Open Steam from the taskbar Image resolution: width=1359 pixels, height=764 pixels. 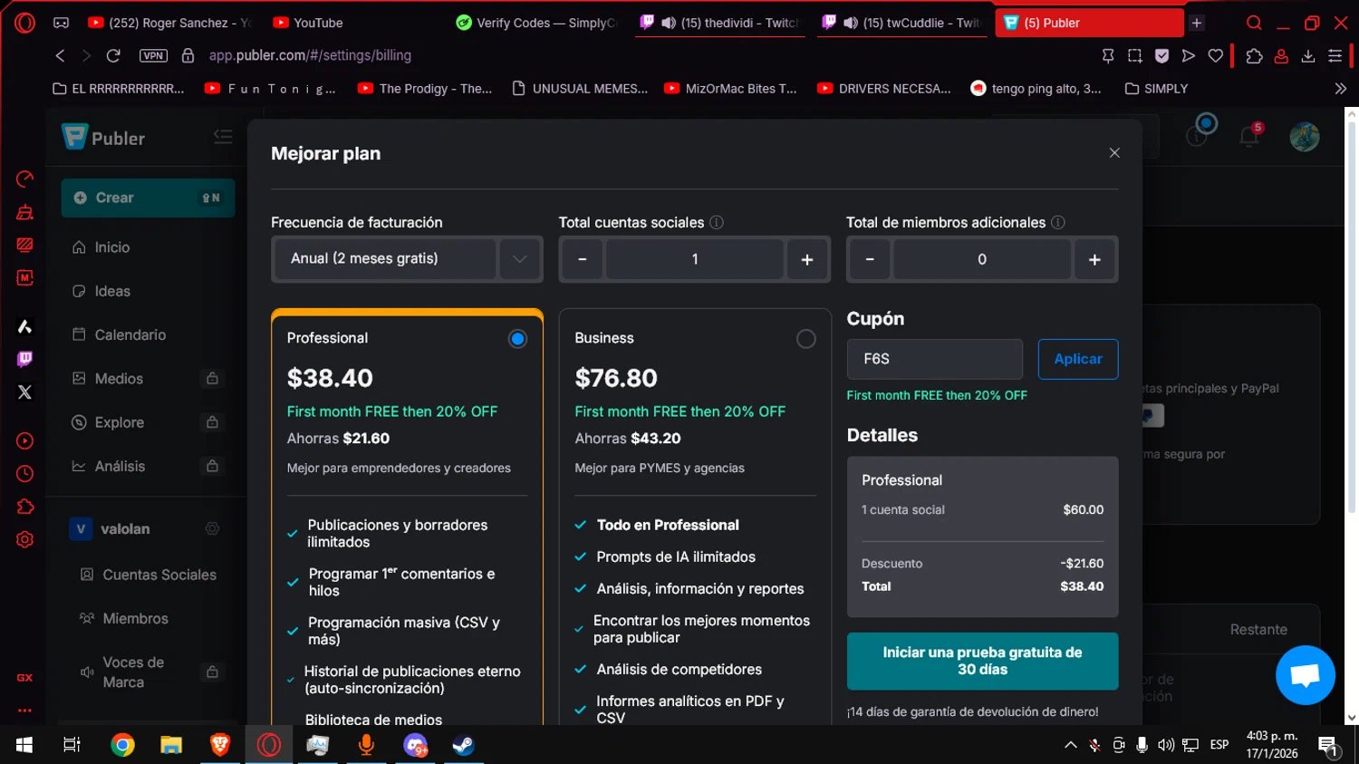click(x=463, y=745)
